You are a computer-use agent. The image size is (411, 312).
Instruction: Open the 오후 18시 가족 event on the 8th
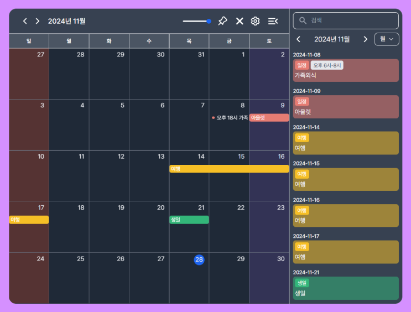[x=230, y=118]
